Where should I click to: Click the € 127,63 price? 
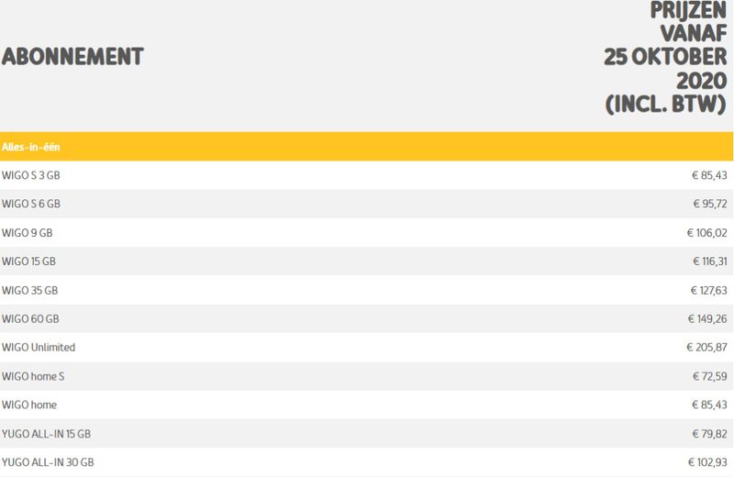pos(708,290)
